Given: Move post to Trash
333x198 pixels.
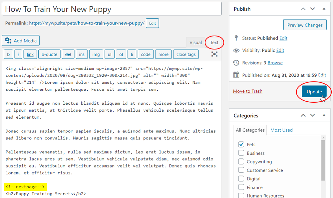Looking at the screenshot, I should [248, 91].
